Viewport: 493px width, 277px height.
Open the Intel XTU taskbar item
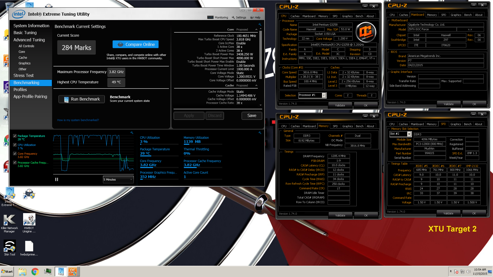[x=61, y=272]
